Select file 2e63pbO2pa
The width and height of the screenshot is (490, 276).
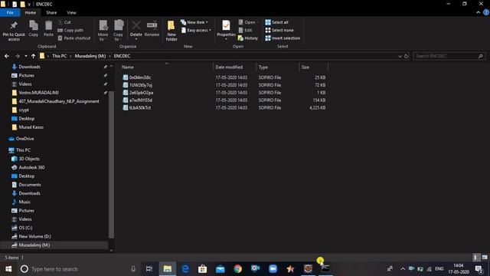(141, 92)
